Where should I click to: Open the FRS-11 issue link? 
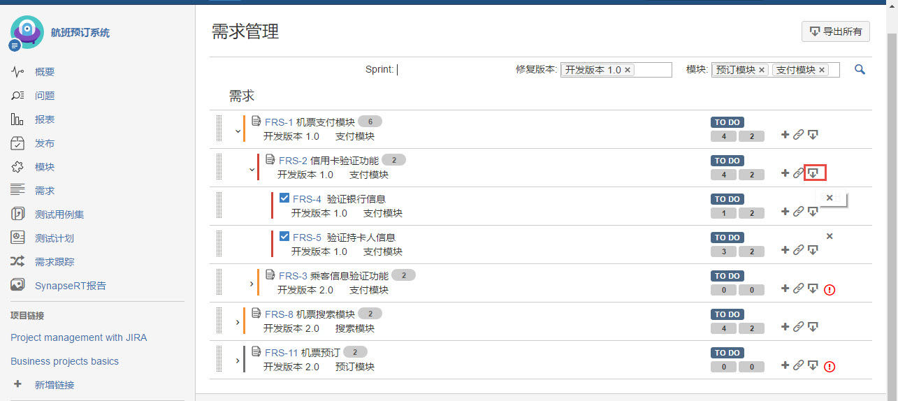[x=282, y=353]
